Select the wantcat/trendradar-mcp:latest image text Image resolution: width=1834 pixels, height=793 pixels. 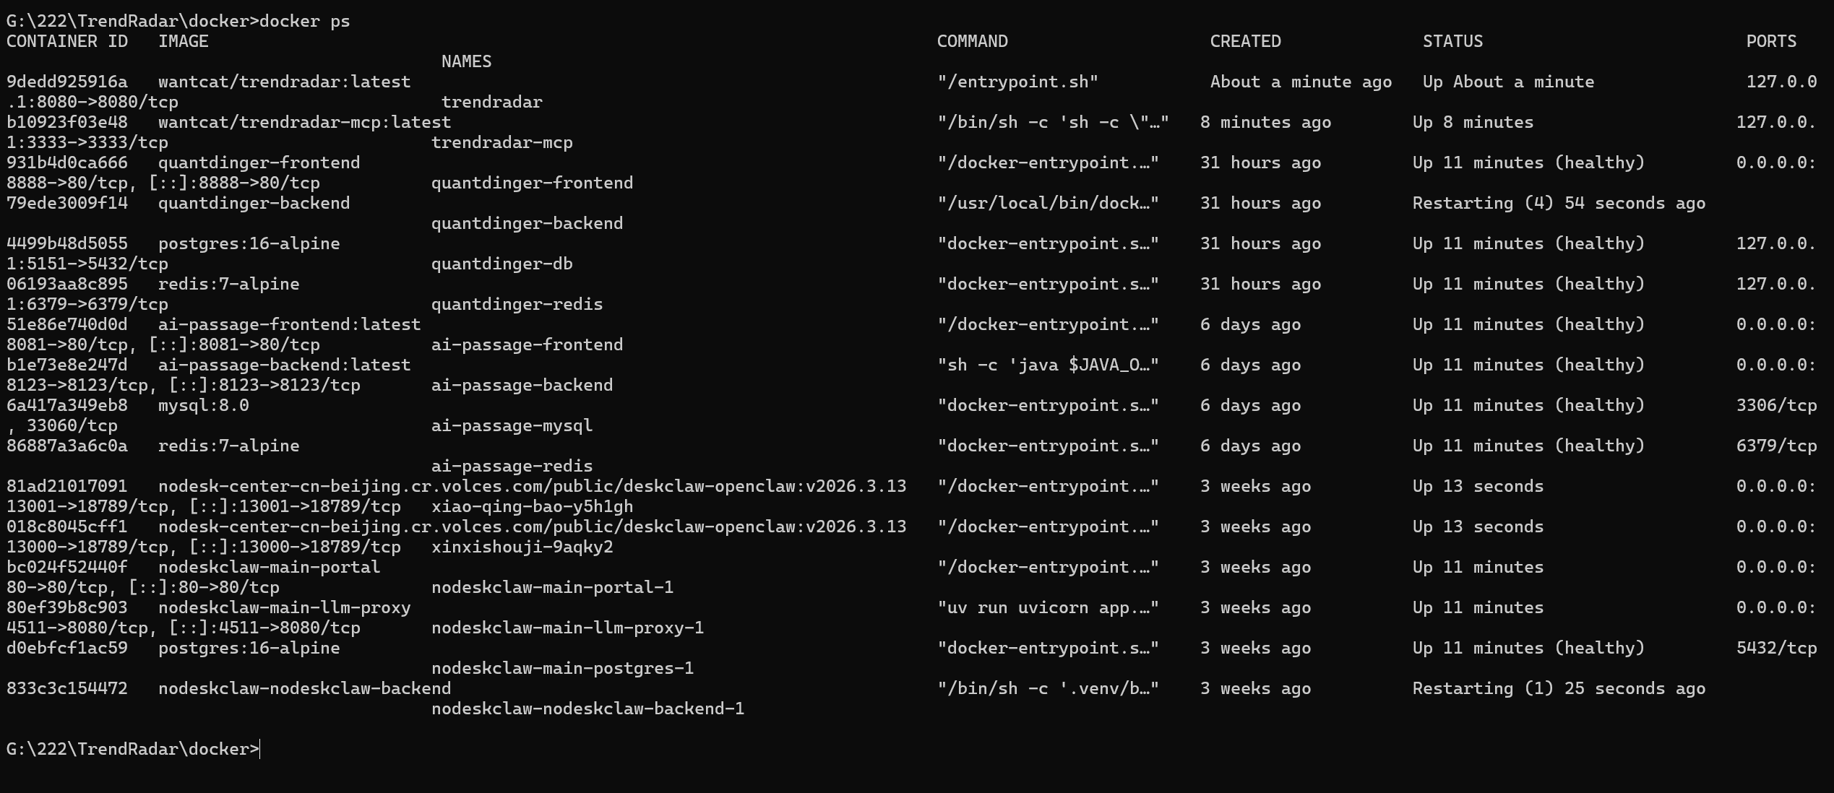[x=304, y=122]
